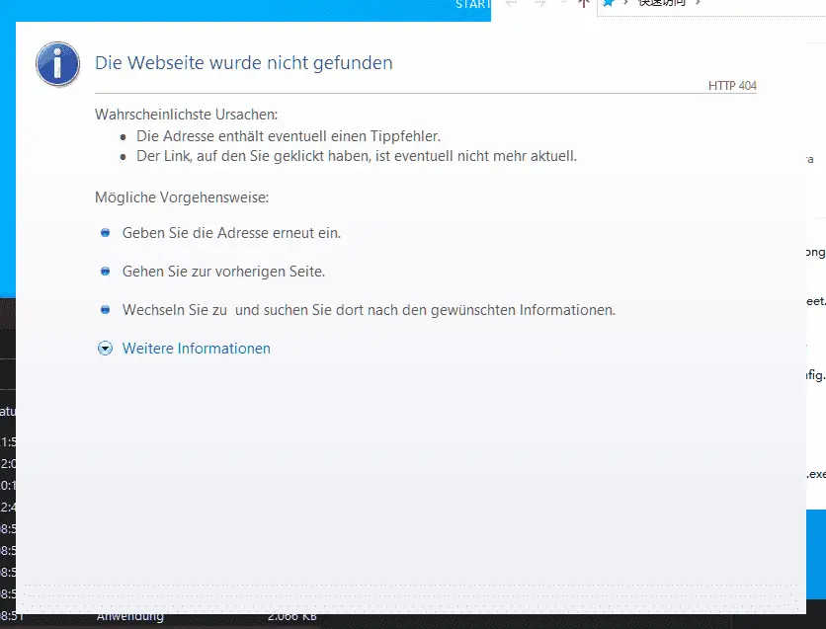Expand Weitere Informationen arrow icon
Image resolution: width=826 pixels, height=629 pixels.
click(x=105, y=349)
